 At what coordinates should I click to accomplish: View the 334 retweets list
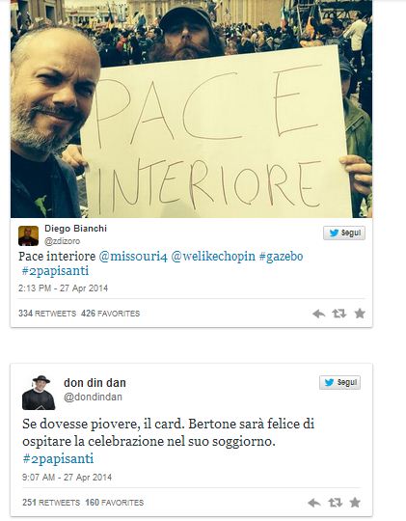pyautogui.click(x=47, y=314)
